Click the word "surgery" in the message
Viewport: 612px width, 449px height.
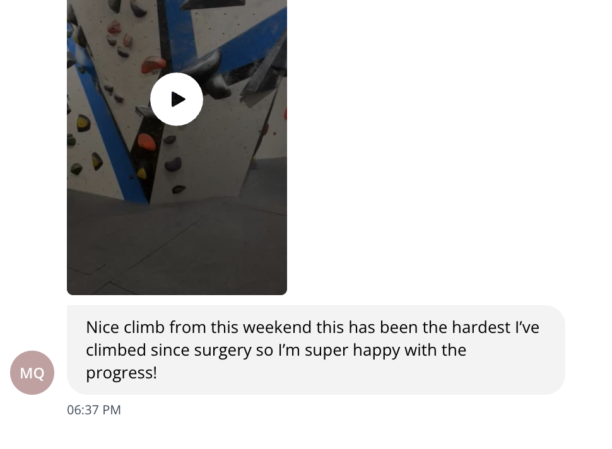coord(223,350)
